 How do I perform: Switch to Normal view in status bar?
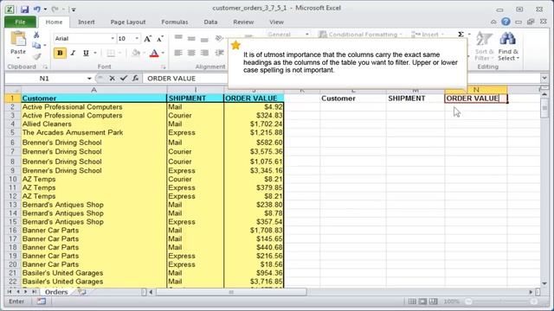click(412, 301)
